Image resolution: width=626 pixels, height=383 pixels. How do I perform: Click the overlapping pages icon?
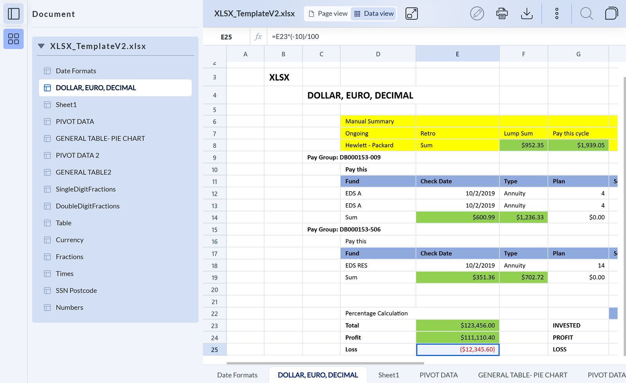612,14
